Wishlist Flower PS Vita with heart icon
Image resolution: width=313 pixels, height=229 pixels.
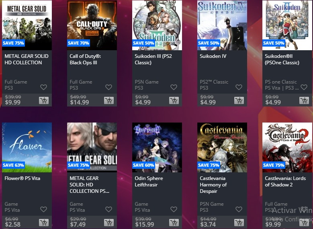coord(43,209)
